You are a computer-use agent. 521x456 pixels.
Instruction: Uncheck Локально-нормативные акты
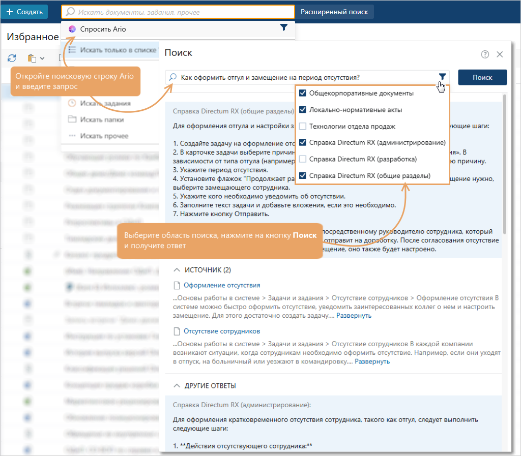[x=303, y=109]
